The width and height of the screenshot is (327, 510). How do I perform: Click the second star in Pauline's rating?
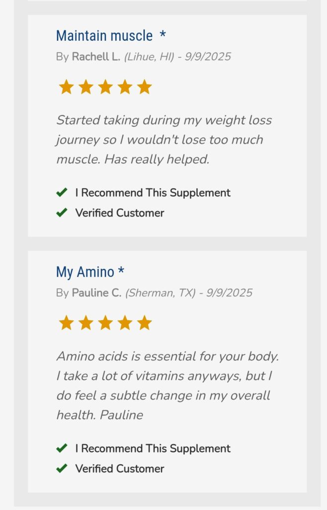pyautogui.click(x=85, y=323)
